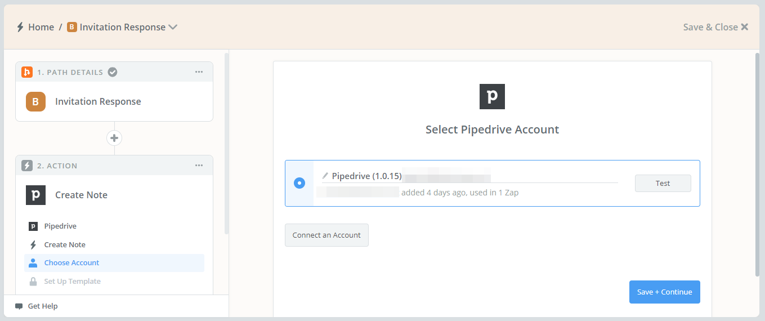Viewport: 765px width, 321px height.
Task: Select the Create Note sidebar item
Action: pos(114,245)
